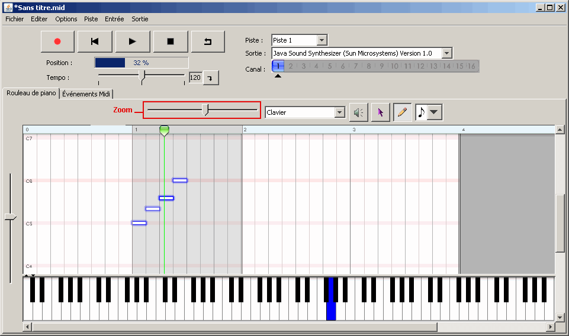Toggle the speaker preview sound icon
Image resolution: width=569 pixels, height=336 pixels.
coord(359,113)
